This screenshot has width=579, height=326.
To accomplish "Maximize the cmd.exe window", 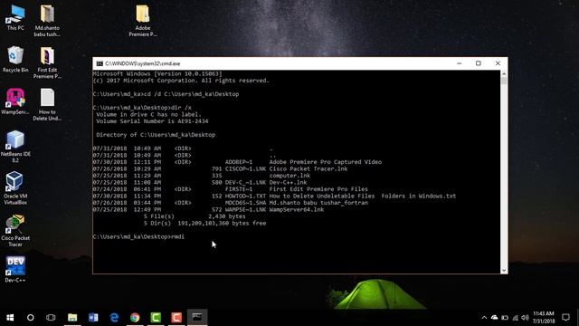I will (479, 63).
